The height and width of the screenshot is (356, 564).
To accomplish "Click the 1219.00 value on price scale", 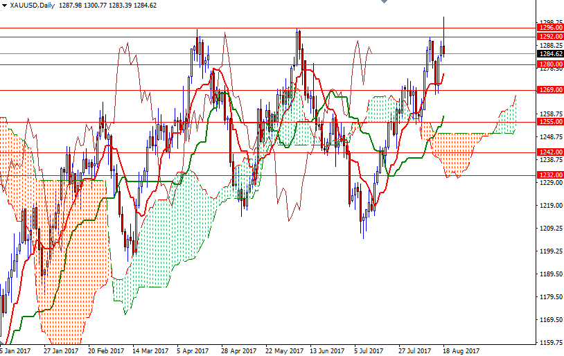I will click(x=551, y=205).
